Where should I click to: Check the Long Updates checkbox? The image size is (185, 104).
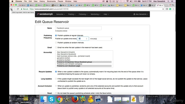pos(56,79)
